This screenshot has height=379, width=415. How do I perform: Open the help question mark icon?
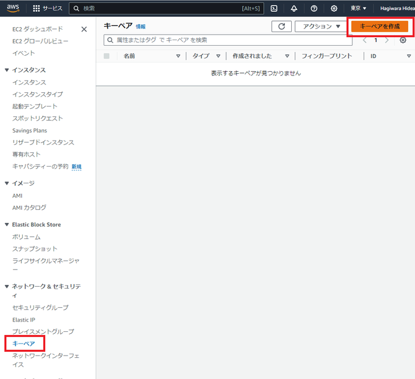pos(314,9)
